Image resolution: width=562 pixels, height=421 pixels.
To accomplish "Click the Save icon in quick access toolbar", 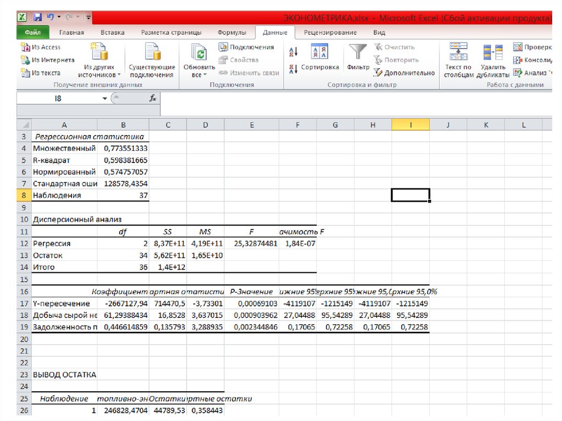I will [37, 18].
